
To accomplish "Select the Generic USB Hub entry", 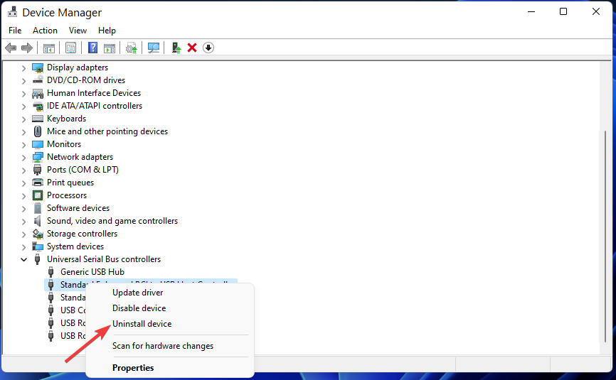I will 92,272.
